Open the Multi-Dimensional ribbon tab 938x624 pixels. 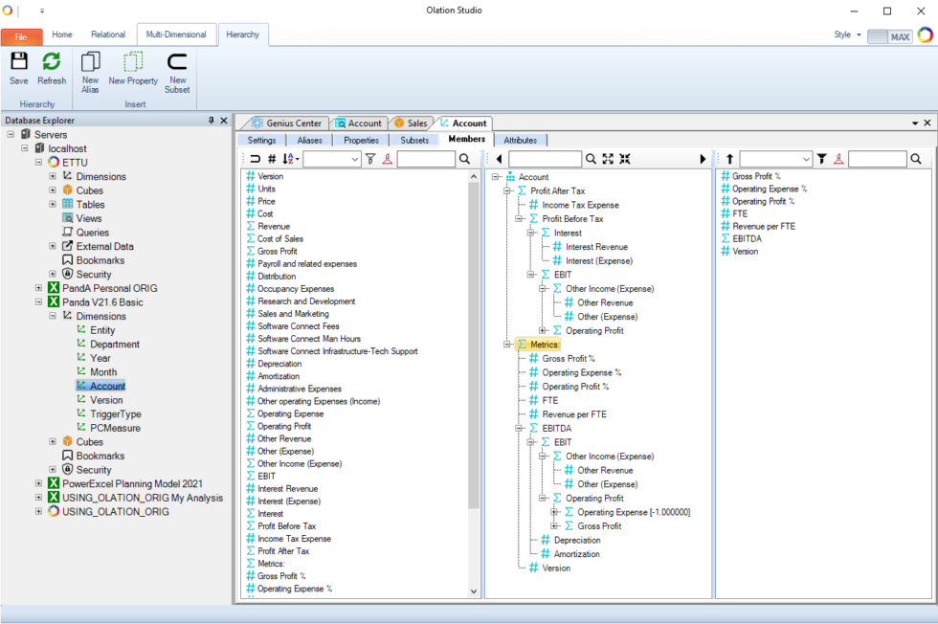click(175, 34)
